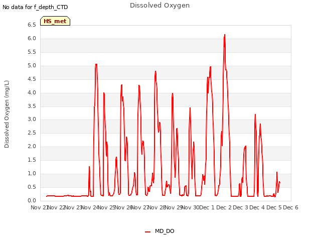Click the Dec 2 x-axis date label

tap(224, 207)
